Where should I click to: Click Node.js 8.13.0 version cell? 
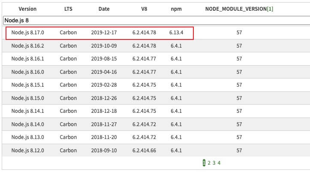[x=28, y=137]
